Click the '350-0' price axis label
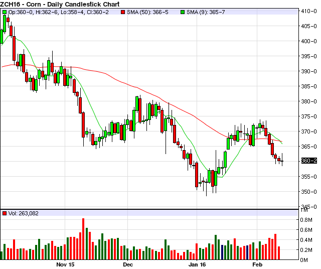The image size is (321, 269). [309, 192]
